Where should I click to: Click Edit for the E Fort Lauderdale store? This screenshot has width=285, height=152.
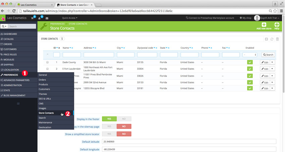(265, 69)
